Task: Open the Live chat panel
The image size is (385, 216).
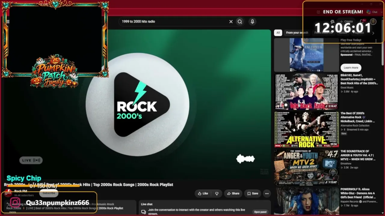Action: point(260,212)
